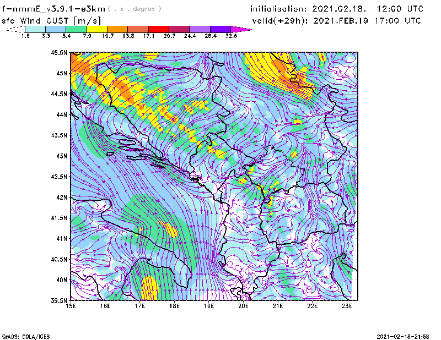Click the '44N' latitude axis label
The width and height of the screenshot is (441, 340).
pyautogui.click(x=62, y=114)
